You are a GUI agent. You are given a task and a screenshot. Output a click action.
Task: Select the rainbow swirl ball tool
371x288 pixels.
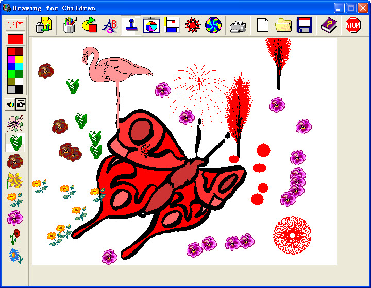coord(213,25)
